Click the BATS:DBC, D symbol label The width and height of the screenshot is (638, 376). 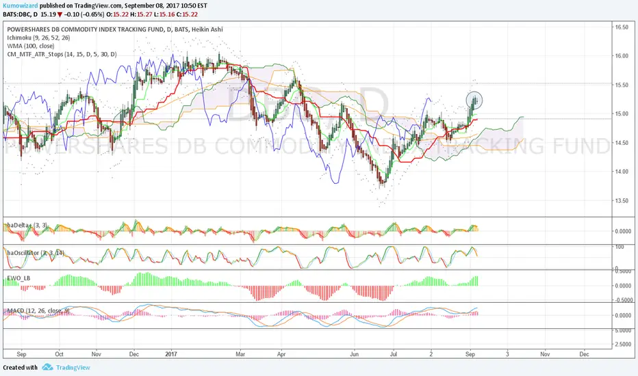(21, 14)
